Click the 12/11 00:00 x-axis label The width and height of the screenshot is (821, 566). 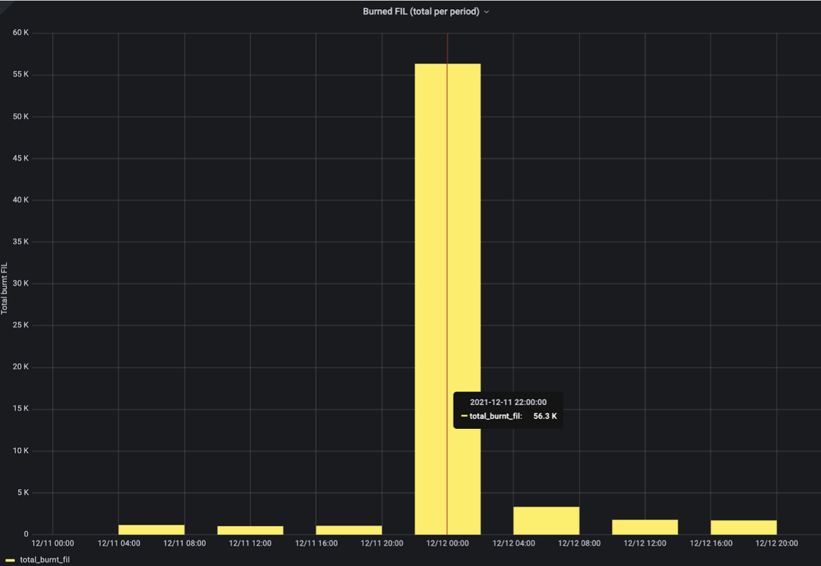[x=52, y=544]
